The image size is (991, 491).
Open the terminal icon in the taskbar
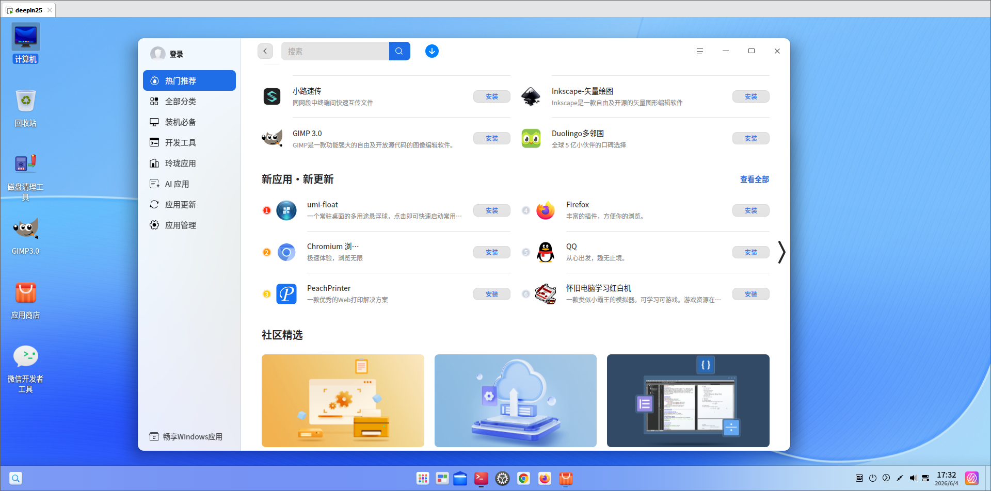[x=481, y=479]
